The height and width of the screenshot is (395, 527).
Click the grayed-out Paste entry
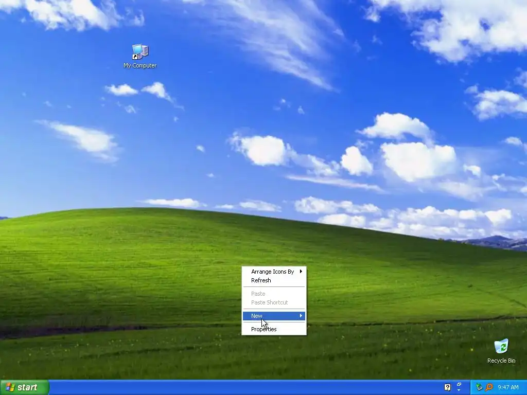click(x=274, y=294)
